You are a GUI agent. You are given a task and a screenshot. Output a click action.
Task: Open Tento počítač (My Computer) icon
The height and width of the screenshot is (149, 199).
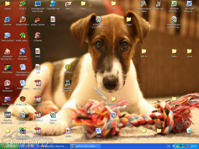7,37
